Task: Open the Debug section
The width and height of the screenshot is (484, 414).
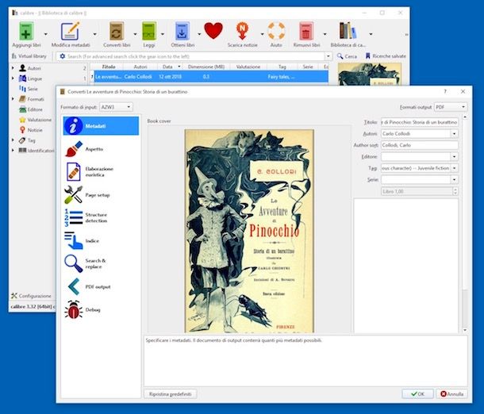Action: coord(101,310)
